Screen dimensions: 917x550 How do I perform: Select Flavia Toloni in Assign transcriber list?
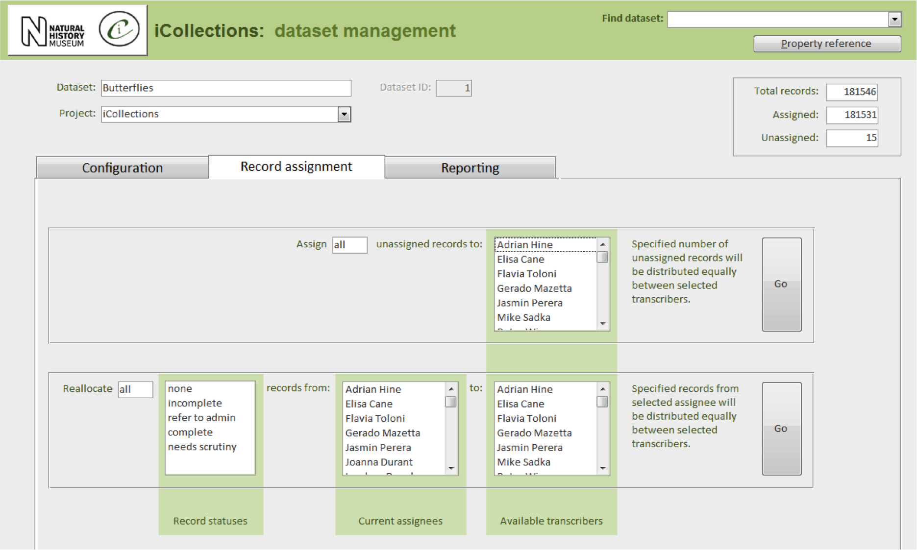click(x=545, y=274)
